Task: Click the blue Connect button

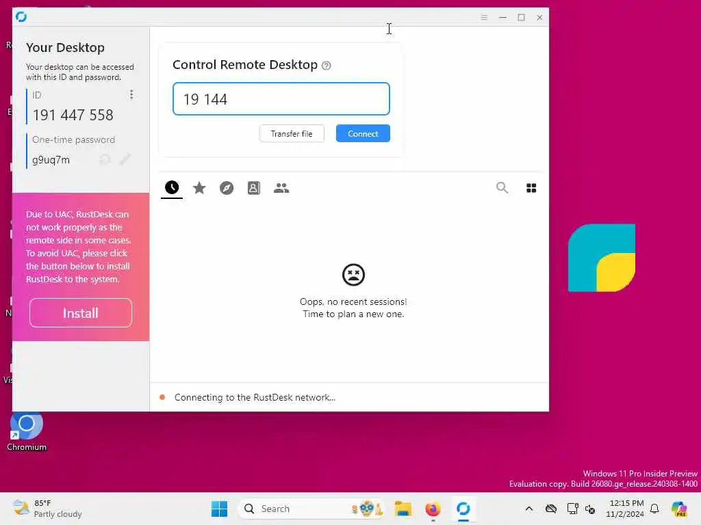Action: point(363,133)
